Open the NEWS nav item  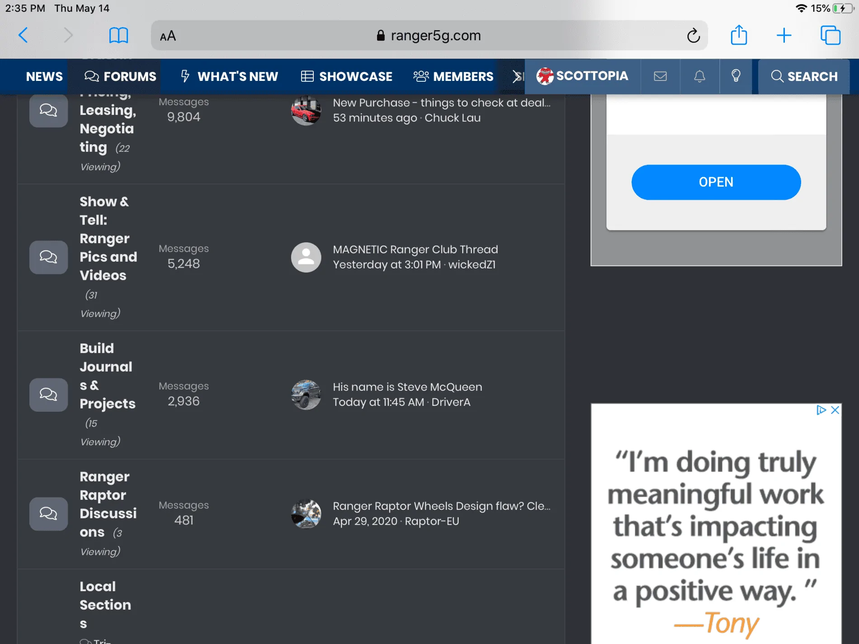[x=44, y=76]
